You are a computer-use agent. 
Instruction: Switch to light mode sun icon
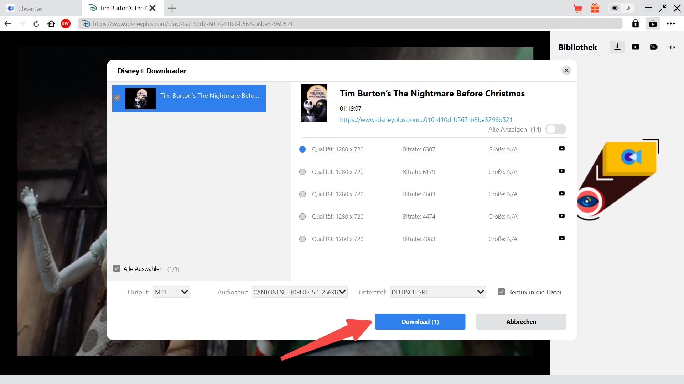(615, 8)
